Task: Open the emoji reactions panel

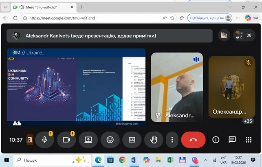Action: 110,140
